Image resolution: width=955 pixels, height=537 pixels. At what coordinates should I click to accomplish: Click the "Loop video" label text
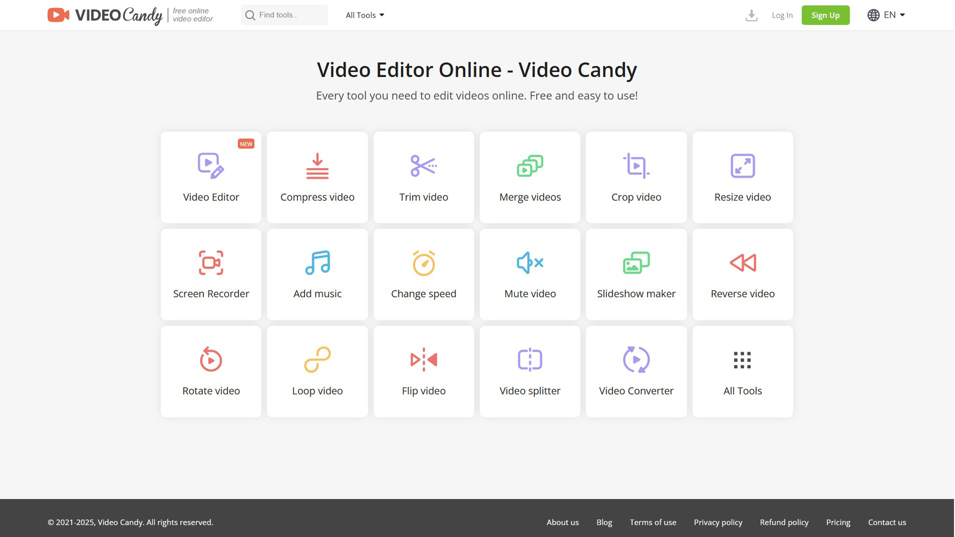pos(317,391)
